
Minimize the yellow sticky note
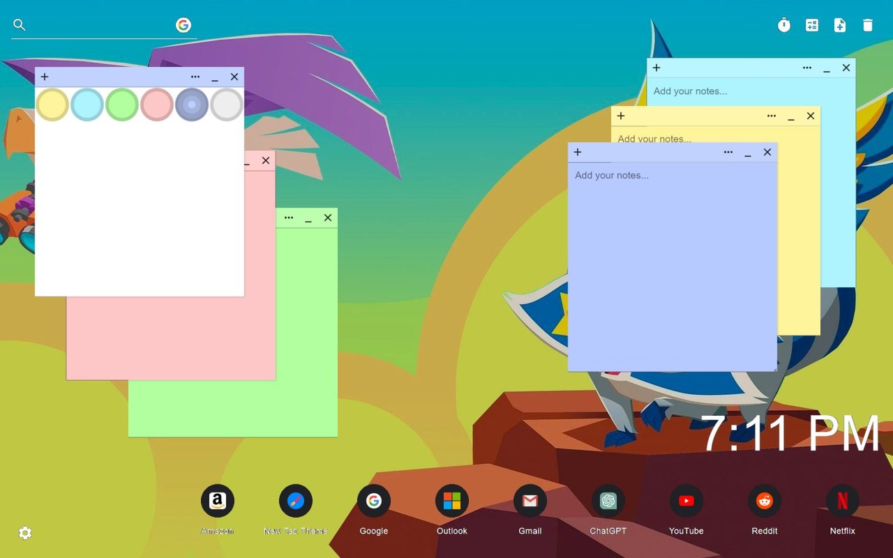791,117
